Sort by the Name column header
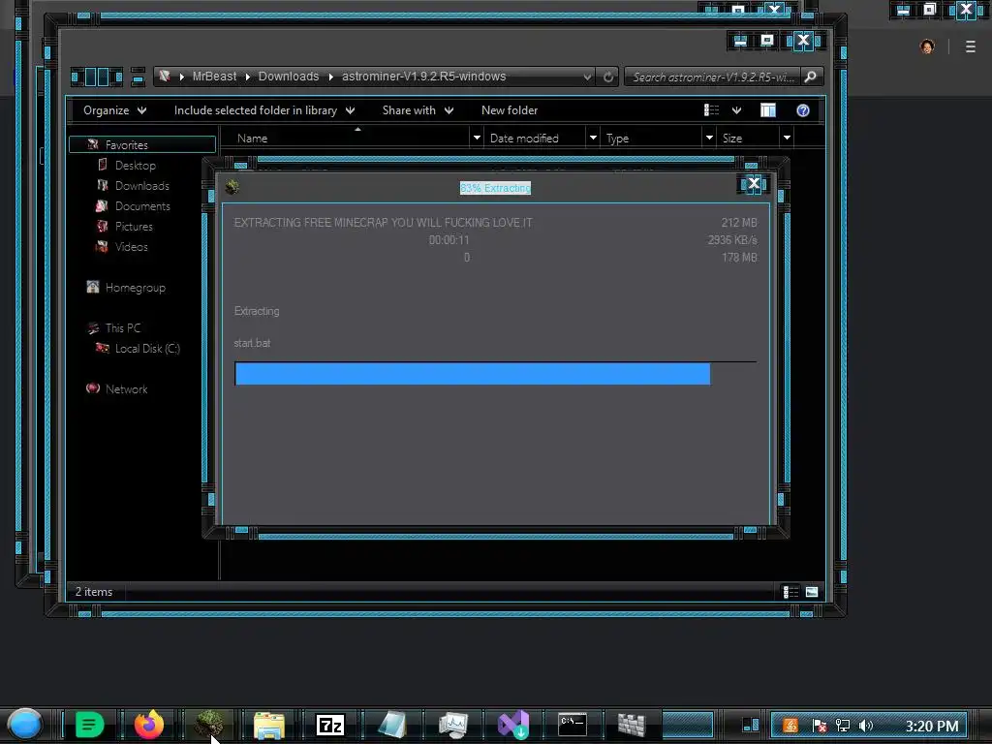The width and height of the screenshot is (992, 744). 345,138
